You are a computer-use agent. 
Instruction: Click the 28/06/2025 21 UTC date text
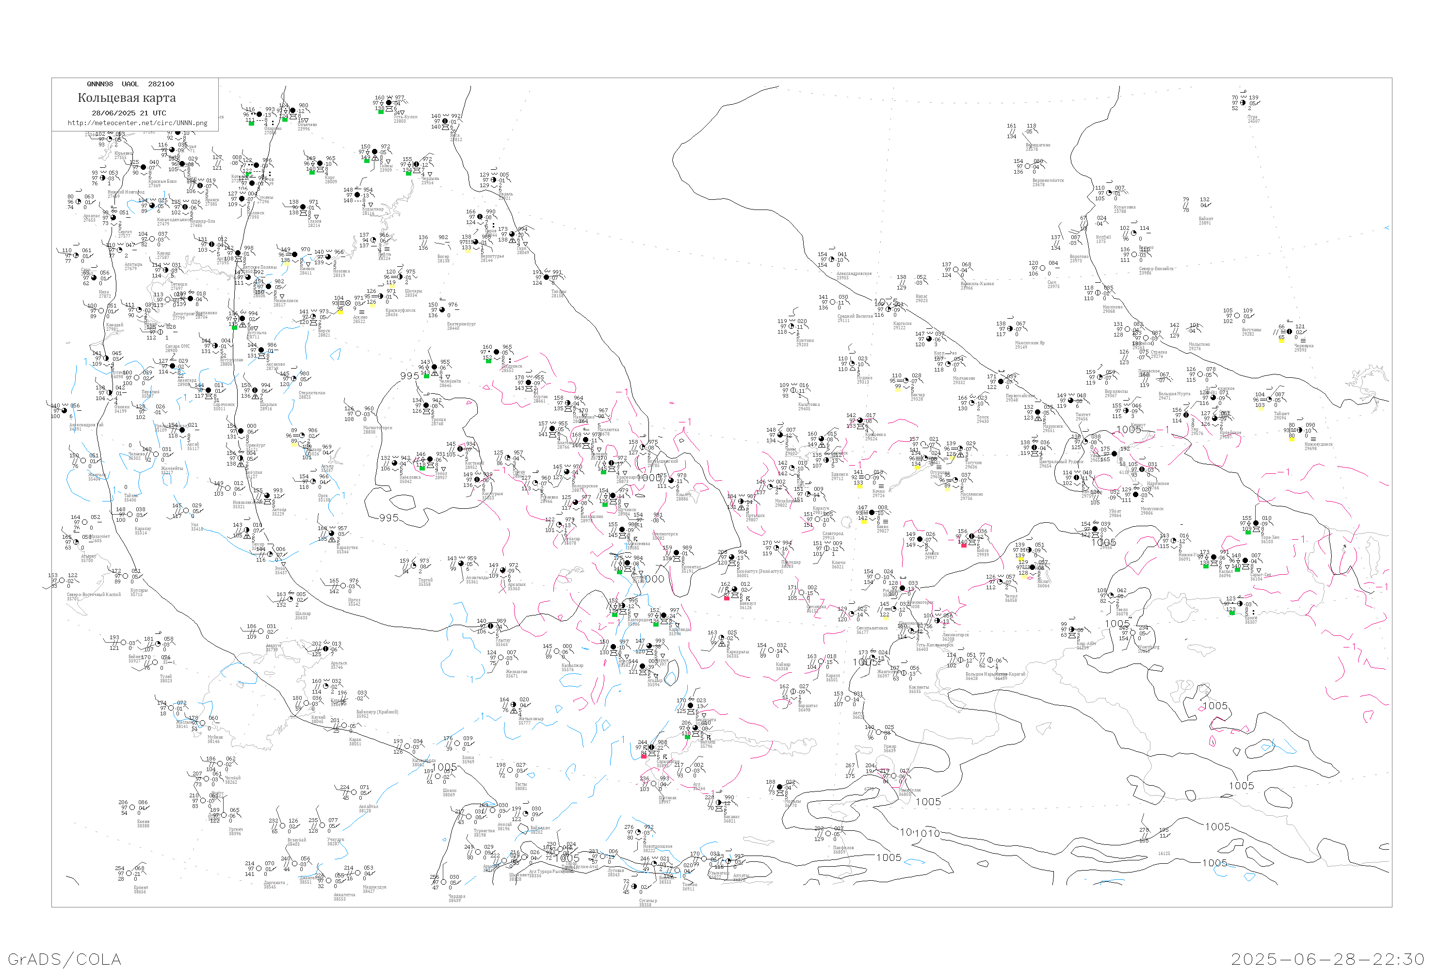(129, 113)
